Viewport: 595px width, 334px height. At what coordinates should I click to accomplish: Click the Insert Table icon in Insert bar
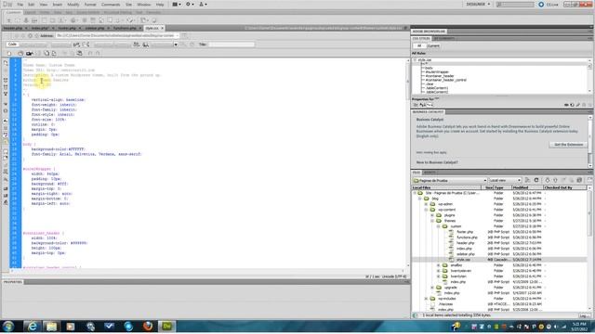[44, 20]
